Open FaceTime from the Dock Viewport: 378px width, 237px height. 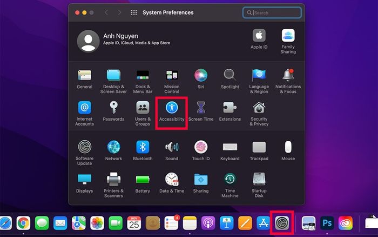pyautogui.click(x=116, y=223)
